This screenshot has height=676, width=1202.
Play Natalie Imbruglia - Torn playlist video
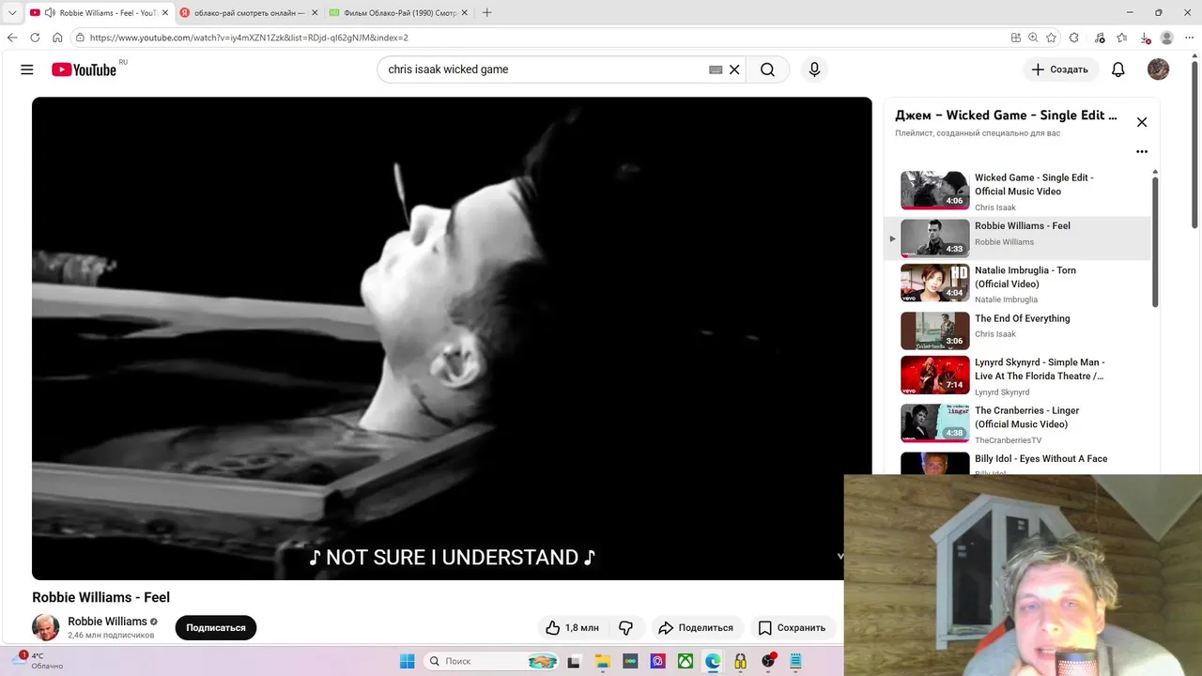1017,284
